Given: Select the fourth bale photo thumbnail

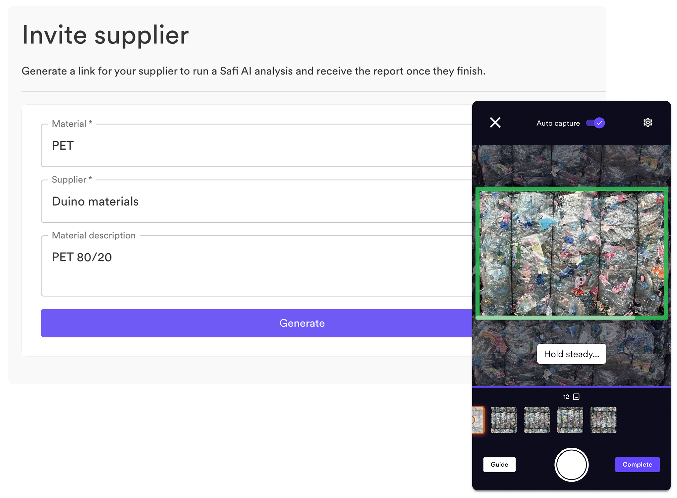Looking at the screenshot, I should pos(570,420).
